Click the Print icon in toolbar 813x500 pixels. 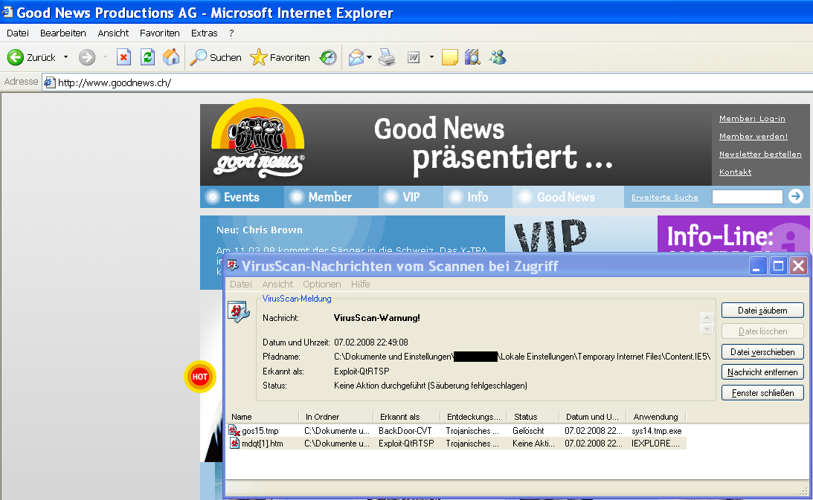click(387, 57)
